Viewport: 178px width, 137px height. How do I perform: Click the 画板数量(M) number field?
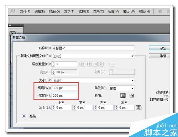pyautogui.click(x=66, y=64)
